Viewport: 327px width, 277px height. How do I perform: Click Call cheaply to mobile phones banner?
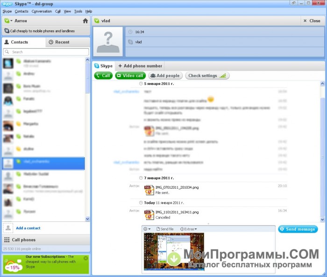tap(46, 31)
